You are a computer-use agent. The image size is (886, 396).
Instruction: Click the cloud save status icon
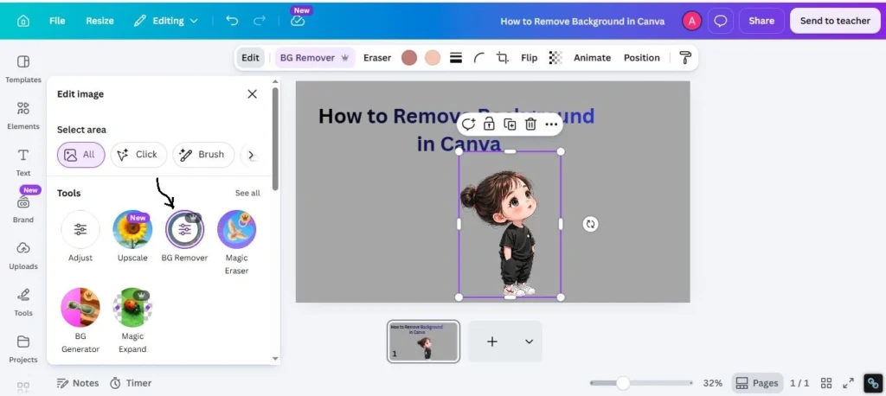coord(298,21)
